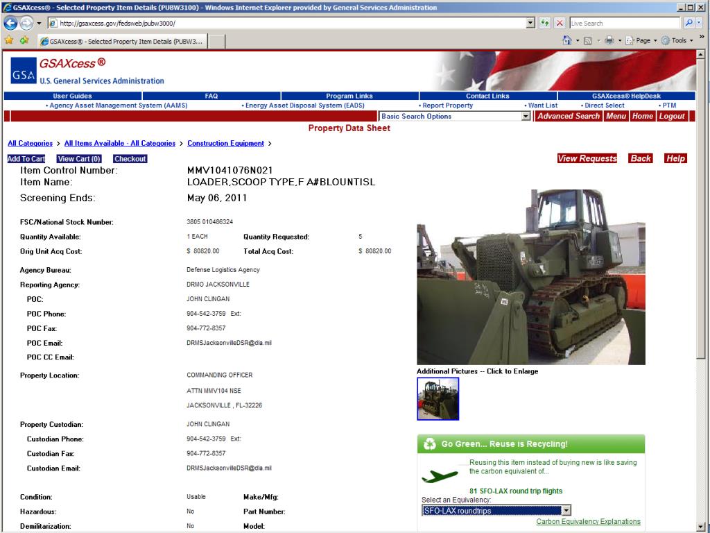The image size is (710, 533).
Task: Click Add To Cart button
Action: click(26, 159)
